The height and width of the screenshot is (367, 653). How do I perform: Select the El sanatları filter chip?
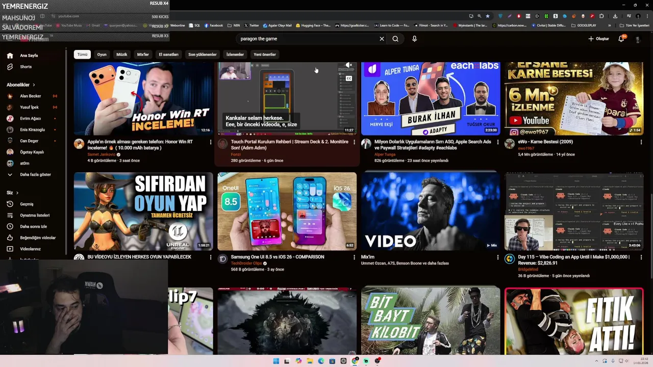click(x=169, y=55)
